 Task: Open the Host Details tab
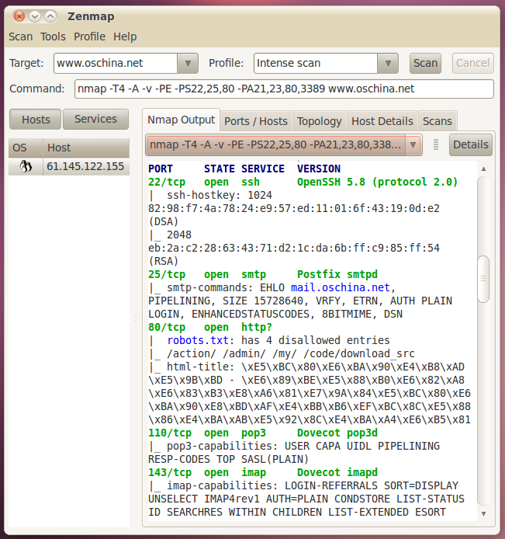[382, 121]
